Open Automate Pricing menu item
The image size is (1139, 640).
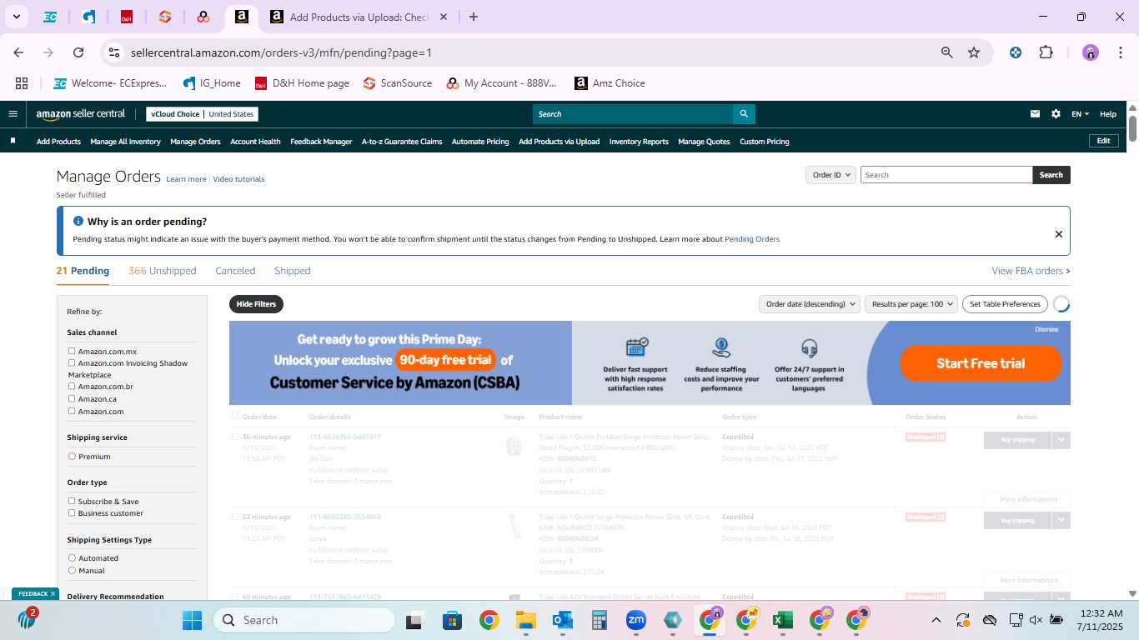(x=480, y=142)
